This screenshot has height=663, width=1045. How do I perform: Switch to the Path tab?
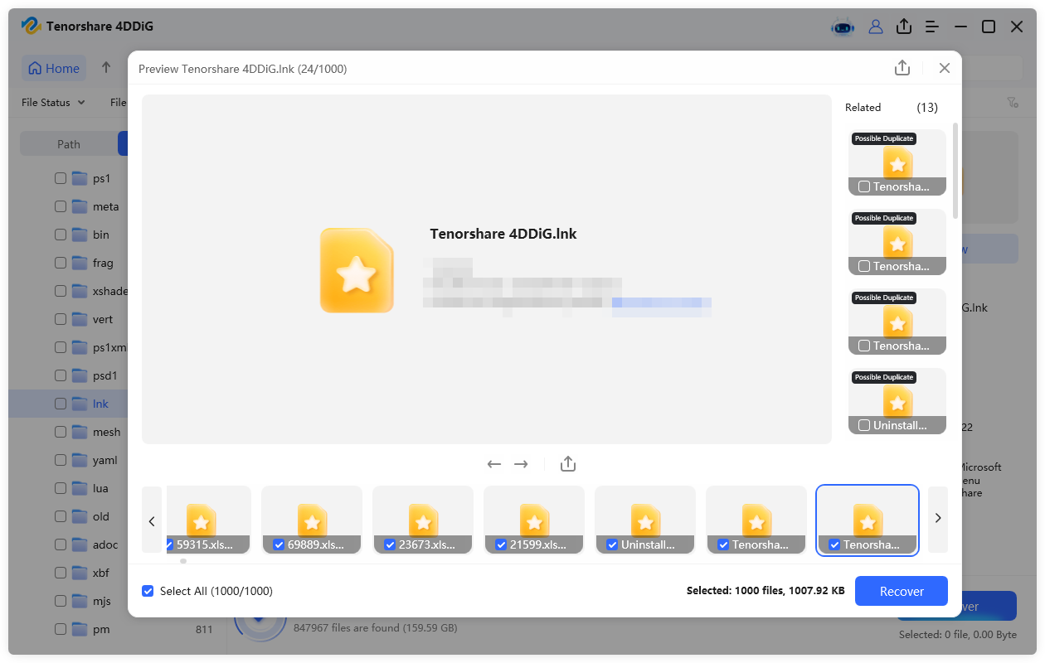tap(69, 144)
